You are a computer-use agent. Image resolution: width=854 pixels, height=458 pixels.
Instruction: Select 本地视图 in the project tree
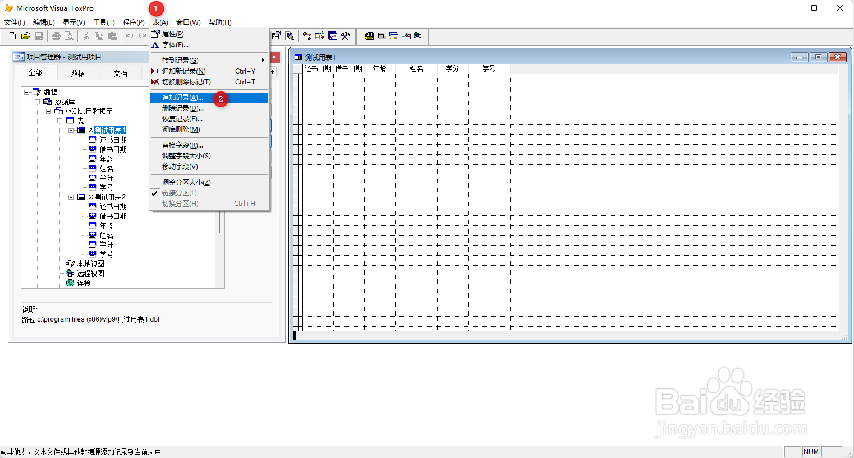91,264
